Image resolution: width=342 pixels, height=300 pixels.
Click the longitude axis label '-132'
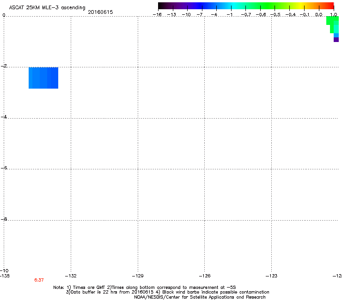click(x=71, y=276)
